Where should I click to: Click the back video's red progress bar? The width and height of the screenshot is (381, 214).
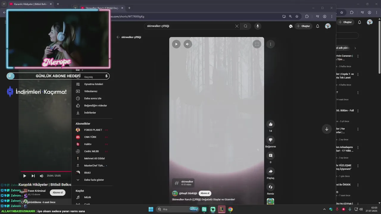pyautogui.click(x=46, y=171)
